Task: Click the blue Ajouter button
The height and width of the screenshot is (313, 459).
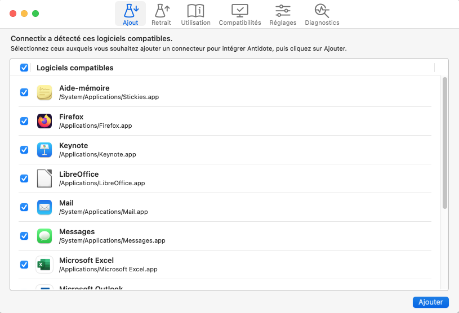Action: pyautogui.click(x=431, y=302)
